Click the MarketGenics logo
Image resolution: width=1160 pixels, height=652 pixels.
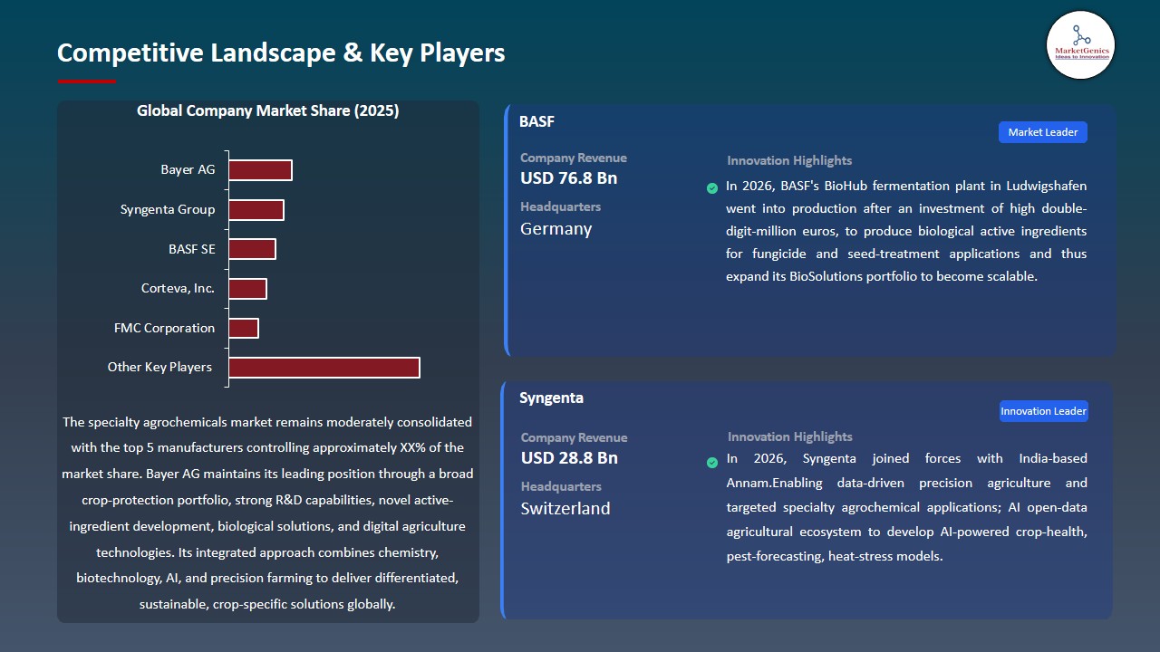click(x=1080, y=45)
